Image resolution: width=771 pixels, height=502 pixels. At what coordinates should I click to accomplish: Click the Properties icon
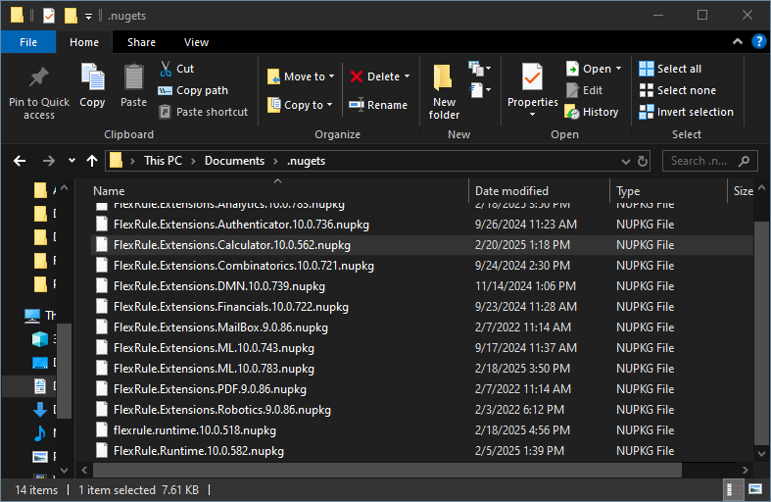click(x=532, y=77)
